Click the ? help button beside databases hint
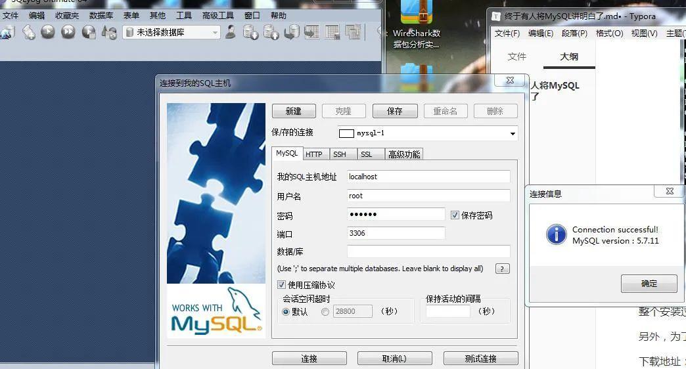Image resolution: width=686 pixels, height=369 pixels. click(x=502, y=269)
